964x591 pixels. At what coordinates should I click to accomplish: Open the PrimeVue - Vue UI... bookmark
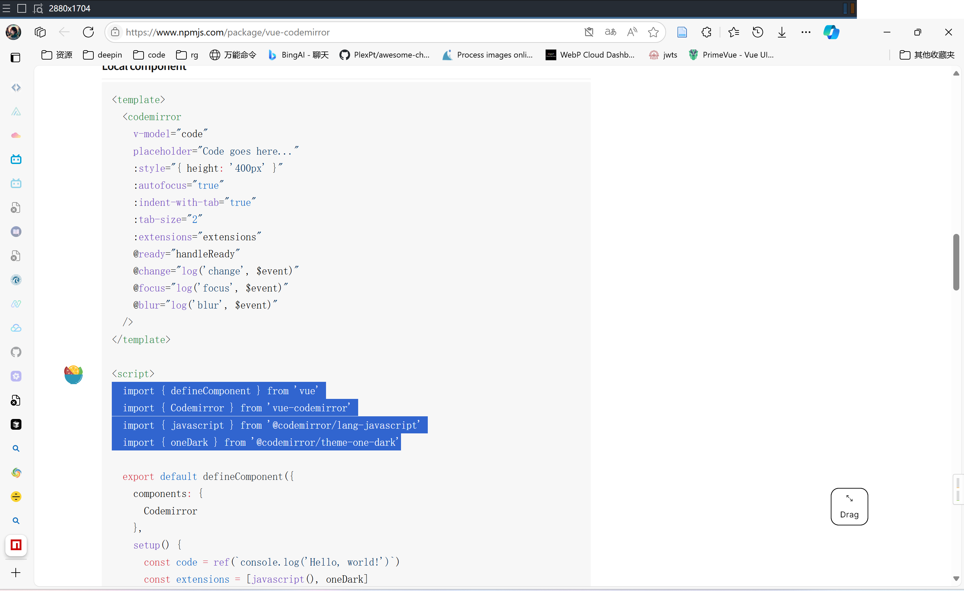point(731,55)
